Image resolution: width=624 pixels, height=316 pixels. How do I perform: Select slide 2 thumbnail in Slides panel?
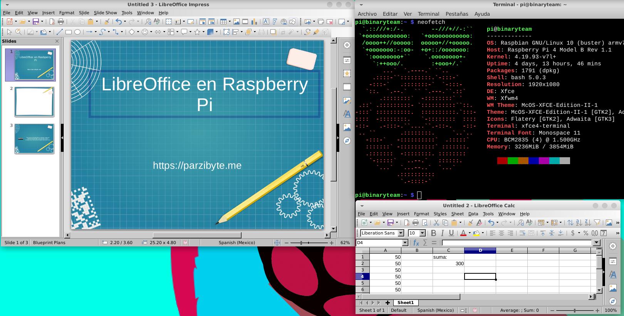coord(34,102)
